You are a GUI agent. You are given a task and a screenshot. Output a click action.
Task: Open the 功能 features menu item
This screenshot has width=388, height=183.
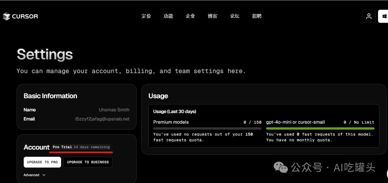click(168, 16)
